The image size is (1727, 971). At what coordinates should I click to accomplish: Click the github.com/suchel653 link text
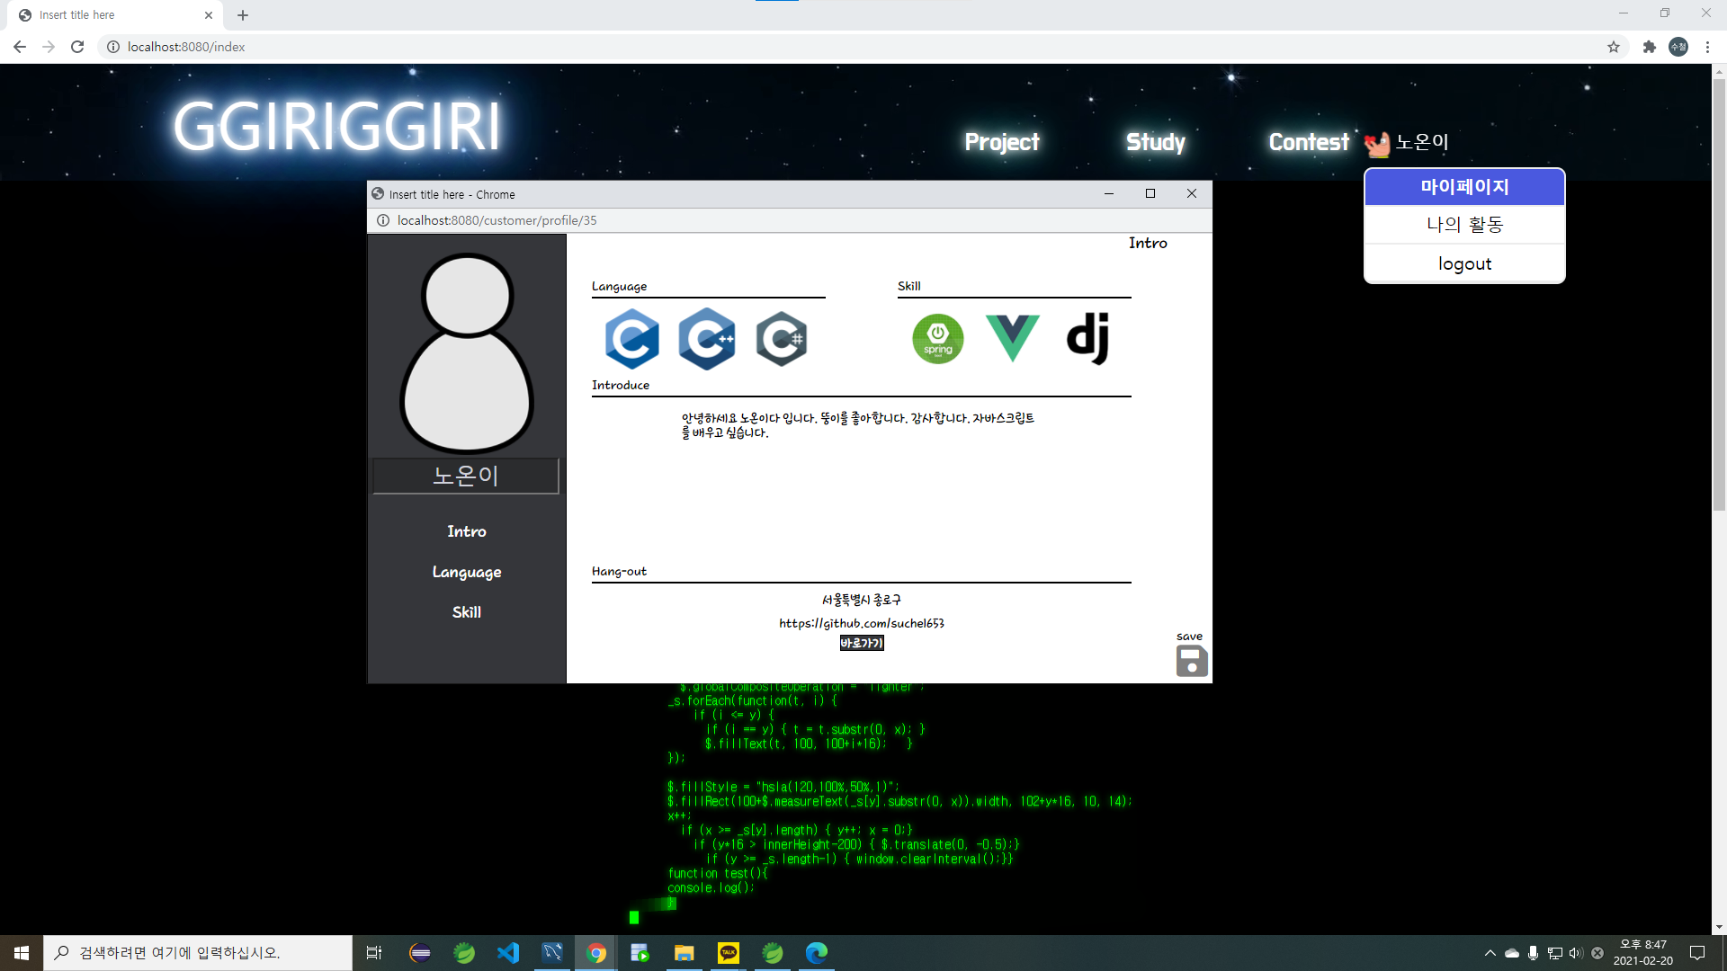point(862,623)
